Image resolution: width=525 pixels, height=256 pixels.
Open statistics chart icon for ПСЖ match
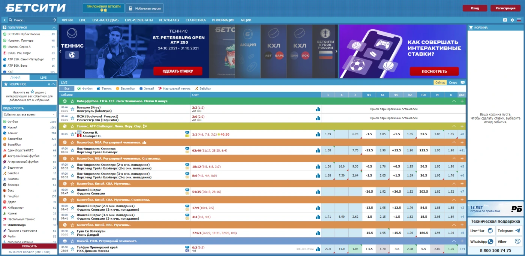[318, 118]
